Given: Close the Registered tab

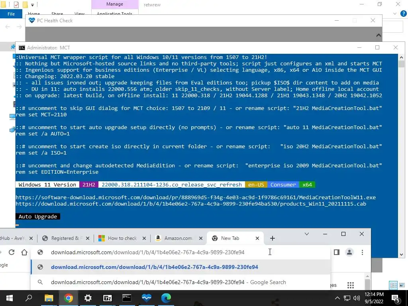Looking at the screenshot, I should point(87,238).
